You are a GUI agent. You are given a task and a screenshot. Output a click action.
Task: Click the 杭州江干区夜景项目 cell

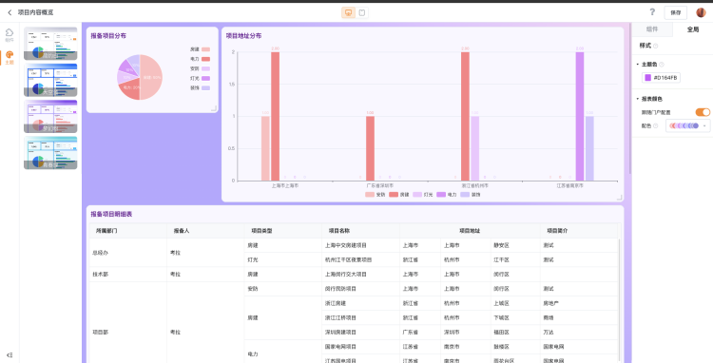(360, 259)
